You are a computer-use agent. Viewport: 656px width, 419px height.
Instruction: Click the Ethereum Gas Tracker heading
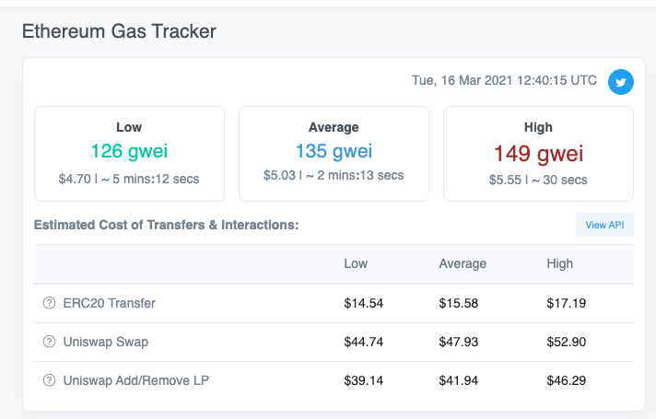(119, 31)
